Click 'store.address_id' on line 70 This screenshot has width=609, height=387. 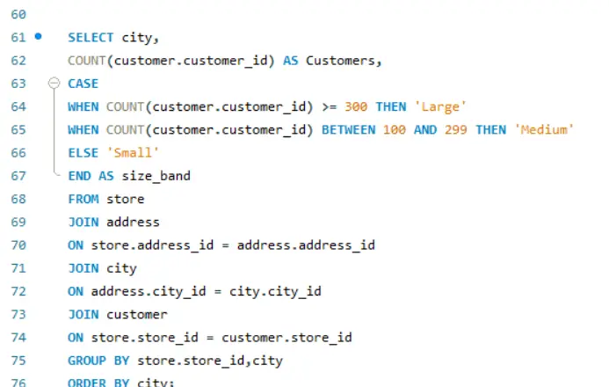tap(152, 245)
